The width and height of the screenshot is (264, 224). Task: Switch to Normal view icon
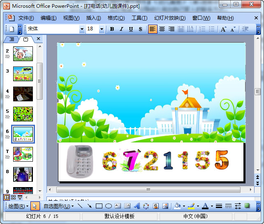click(7, 197)
